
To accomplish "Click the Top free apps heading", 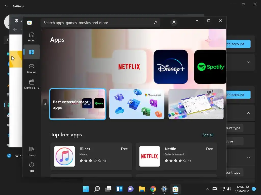I will [x=66, y=135].
